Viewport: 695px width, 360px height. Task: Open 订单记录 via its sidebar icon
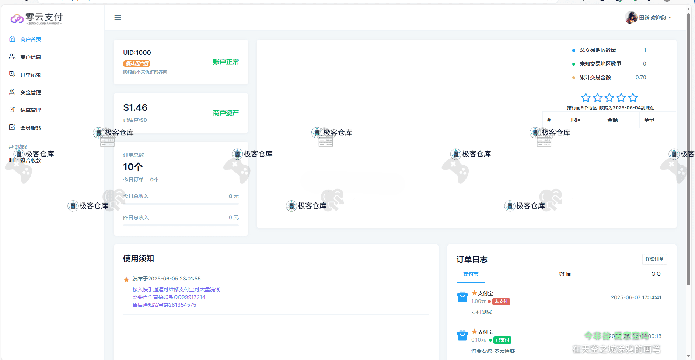12,74
